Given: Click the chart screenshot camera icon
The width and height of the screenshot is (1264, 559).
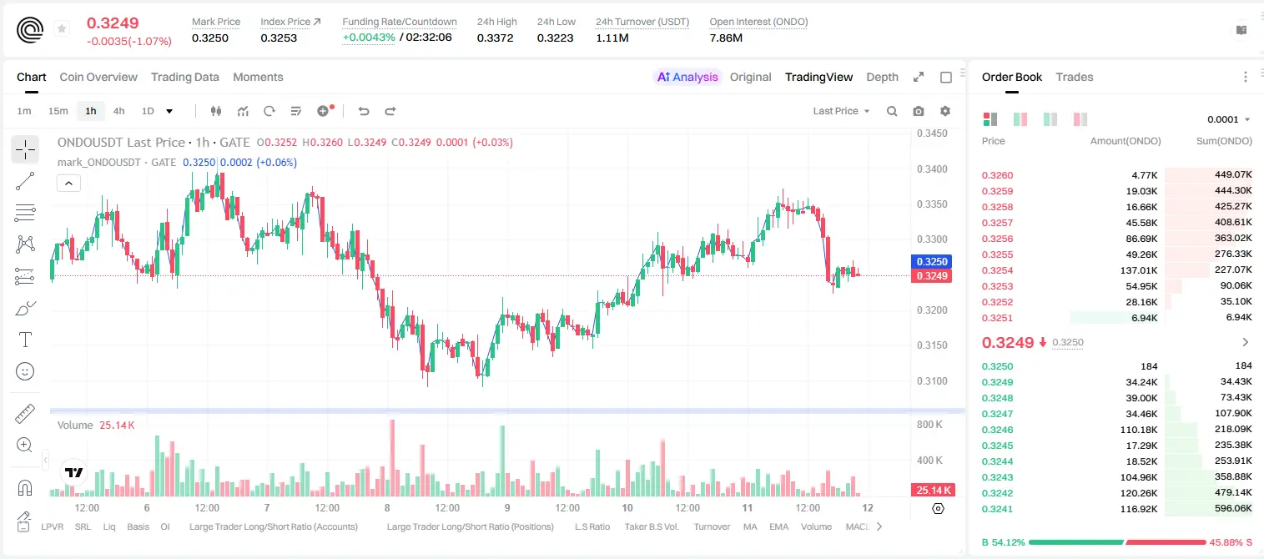Looking at the screenshot, I should [919, 111].
